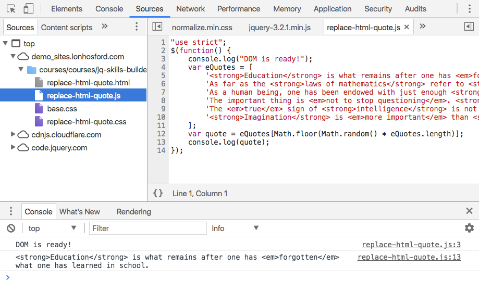The image size is (479, 281).
Task: Open replace-html-quote.html in the file tree
Action: (x=88, y=83)
